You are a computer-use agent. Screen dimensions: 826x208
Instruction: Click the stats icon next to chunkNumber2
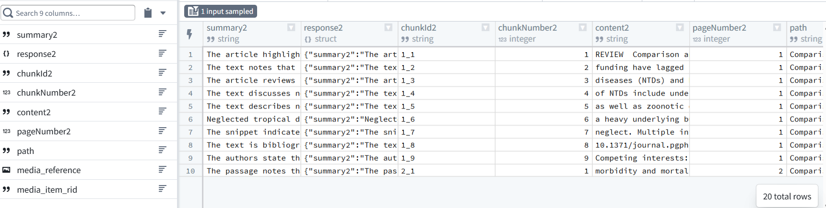[163, 92]
